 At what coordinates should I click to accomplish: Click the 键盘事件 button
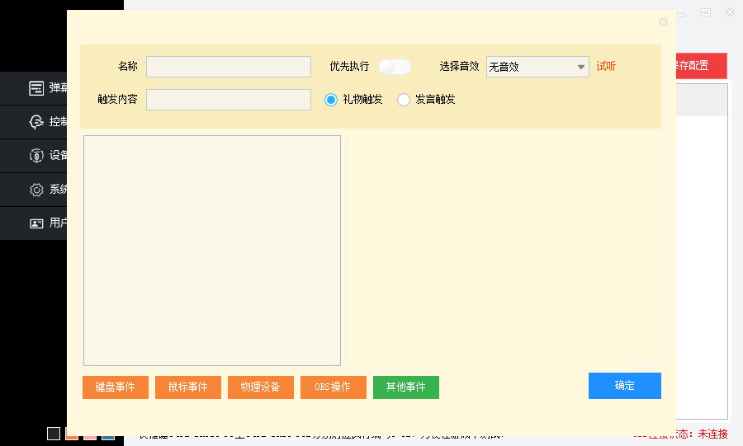pyautogui.click(x=116, y=387)
